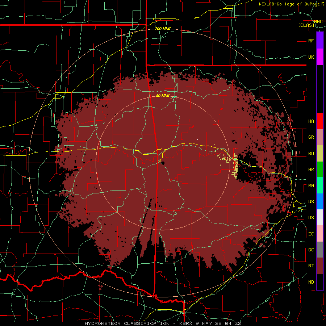The height and width of the screenshot is (326, 326).
Task: Click the gray GC legend swatch
Action: 320,250
